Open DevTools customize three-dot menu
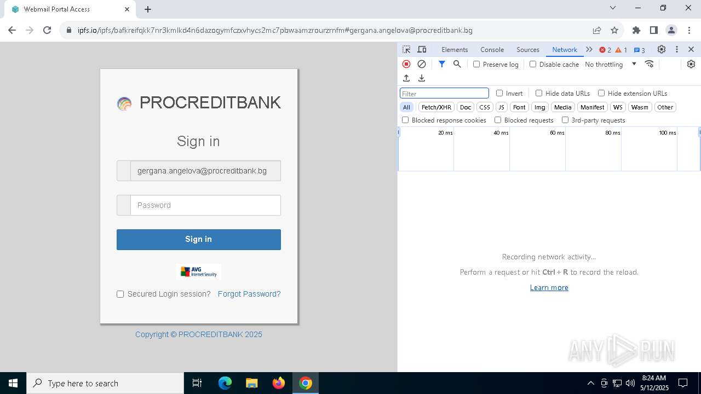Image resolution: width=701 pixels, height=394 pixels. tap(677, 49)
